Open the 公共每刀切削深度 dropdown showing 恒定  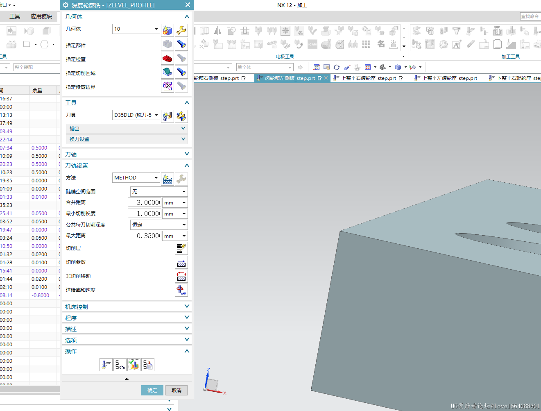point(159,225)
